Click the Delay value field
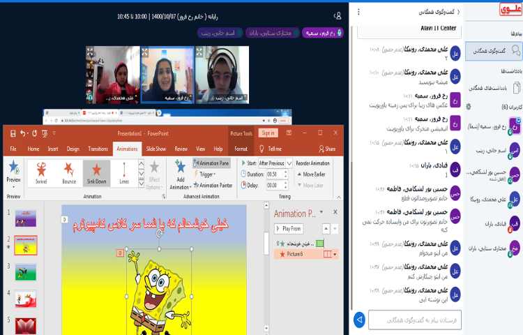The width and height of the screenshot is (523, 335). click(x=274, y=185)
